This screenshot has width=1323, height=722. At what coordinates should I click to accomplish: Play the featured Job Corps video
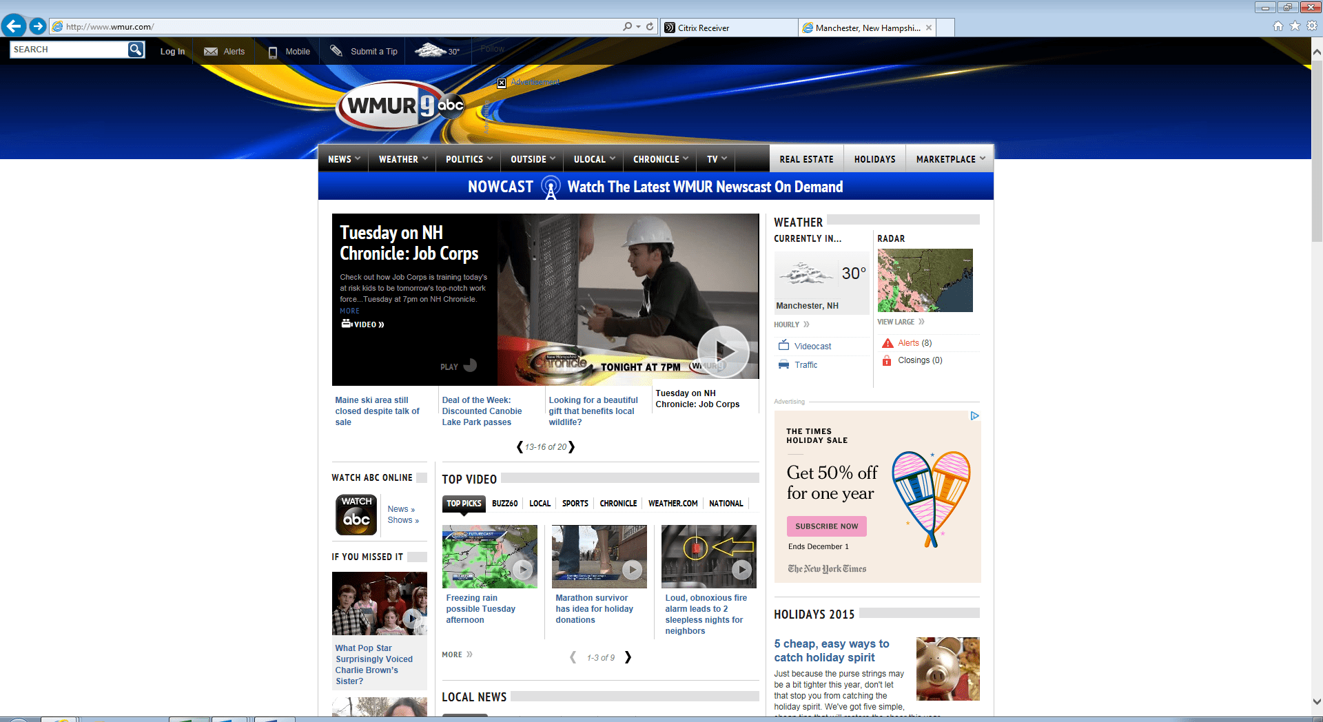click(723, 351)
